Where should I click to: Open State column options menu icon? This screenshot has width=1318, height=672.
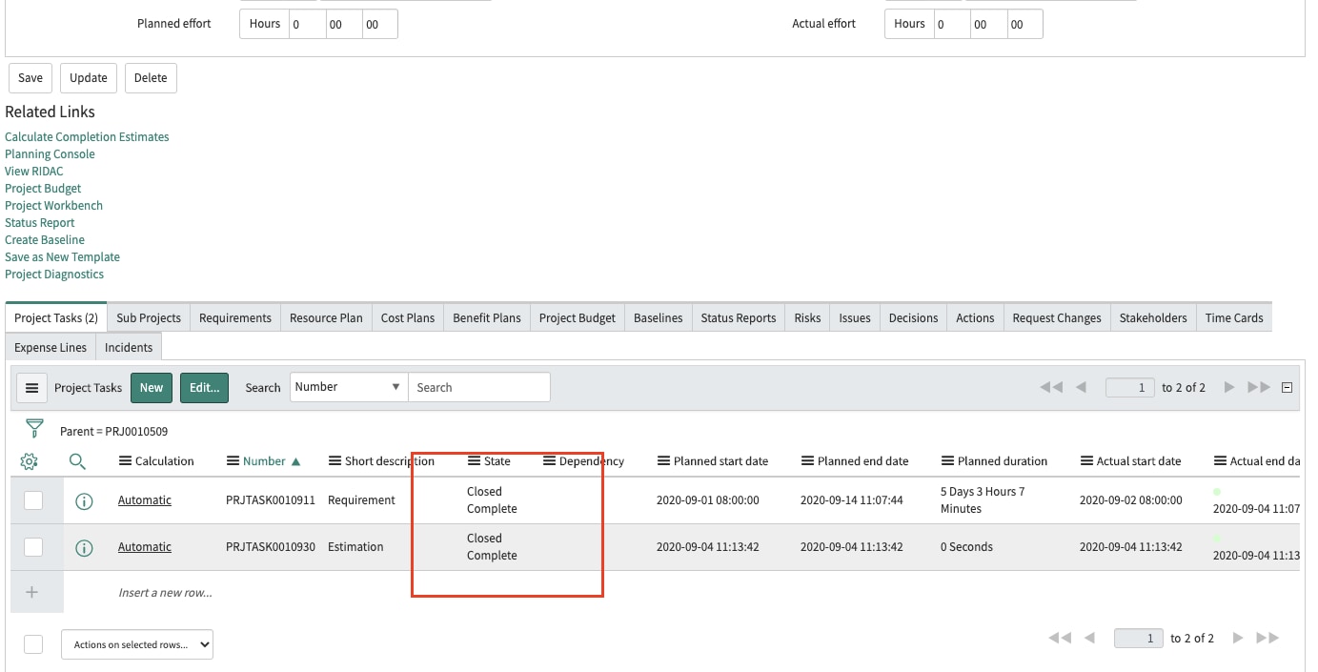475,461
